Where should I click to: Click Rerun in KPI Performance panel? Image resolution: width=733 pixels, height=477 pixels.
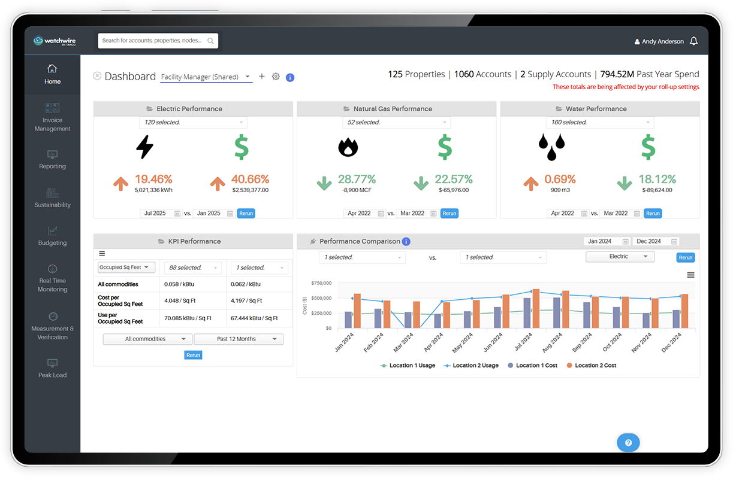tap(193, 355)
